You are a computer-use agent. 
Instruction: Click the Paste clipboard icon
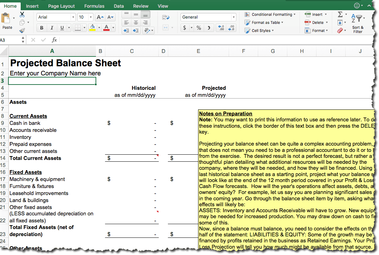(6, 18)
